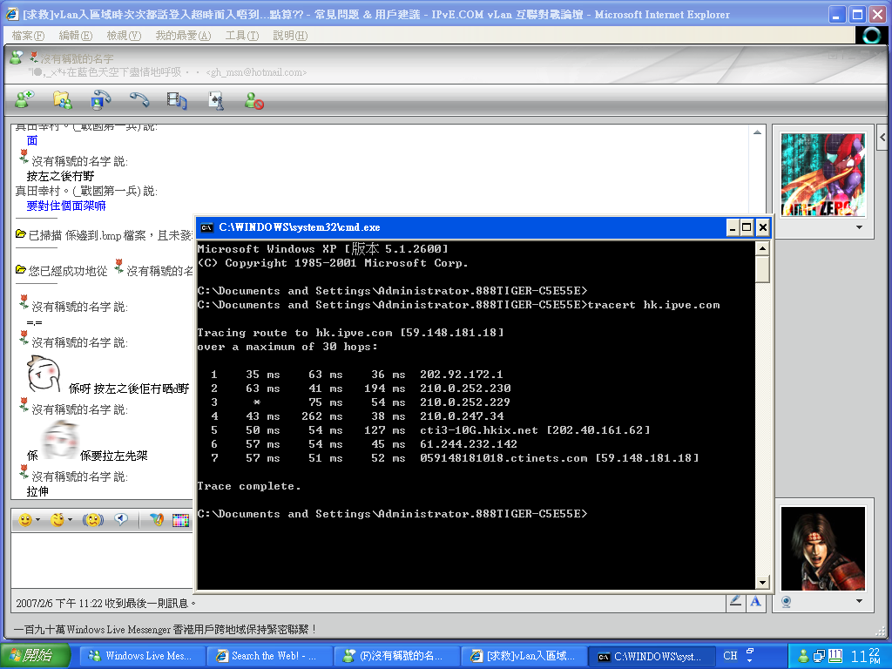Click the 一百九十萬 Windows Live Messenger ad text

point(165,629)
